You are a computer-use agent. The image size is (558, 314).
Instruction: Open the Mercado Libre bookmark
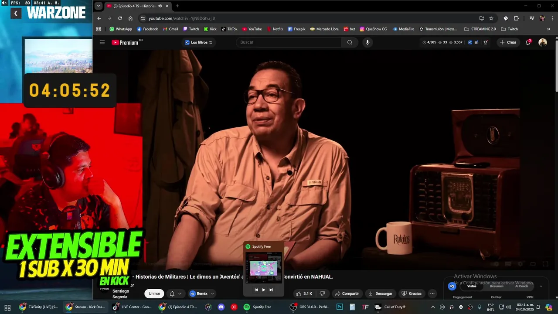[x=324, y=29]
